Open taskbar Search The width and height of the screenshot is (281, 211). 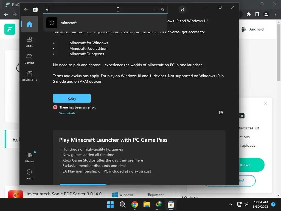click(x=123, y=204)
